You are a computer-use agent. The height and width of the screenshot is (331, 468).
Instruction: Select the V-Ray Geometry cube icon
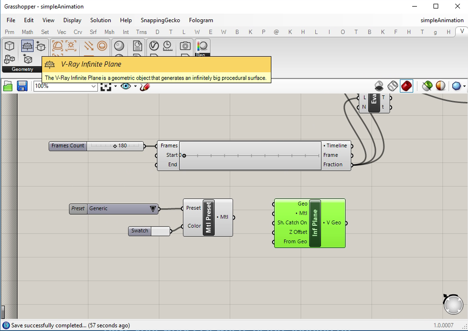(x=9, y=46)
